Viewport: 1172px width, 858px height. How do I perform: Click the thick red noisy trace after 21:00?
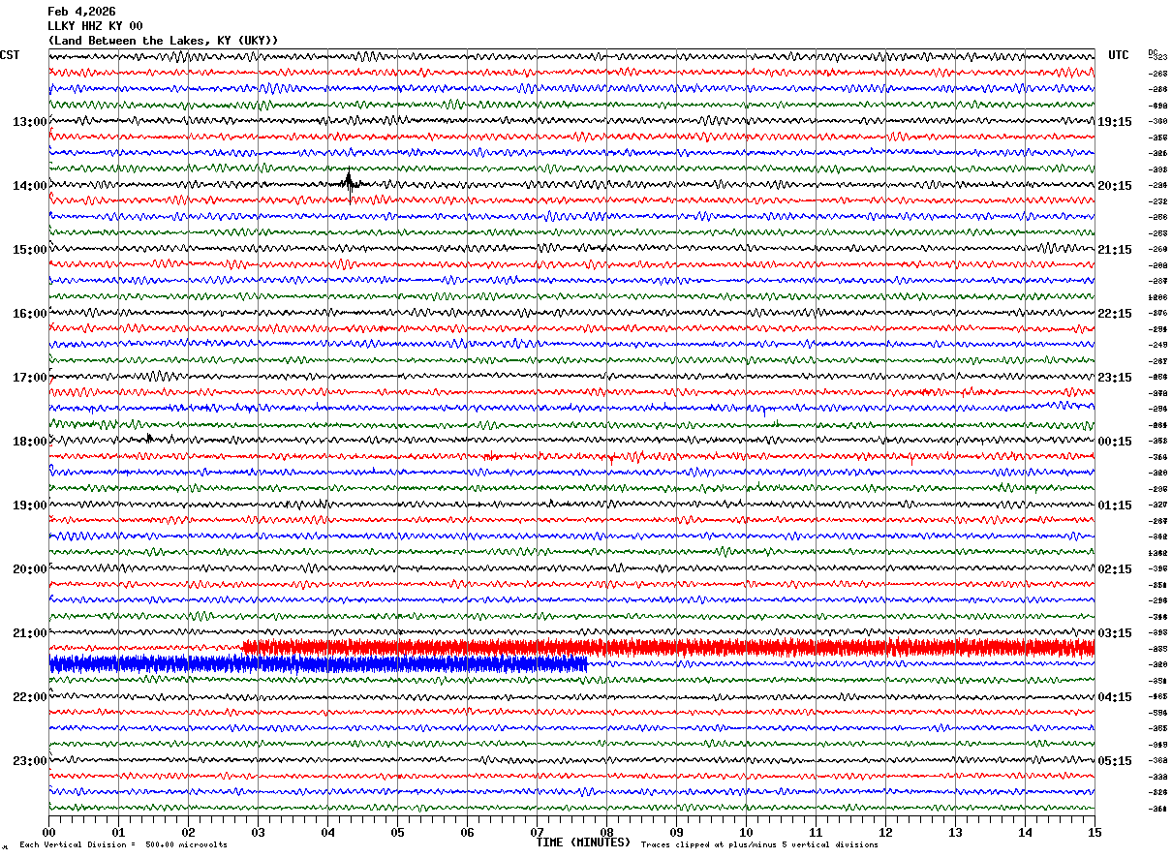(x=668, y=648)
